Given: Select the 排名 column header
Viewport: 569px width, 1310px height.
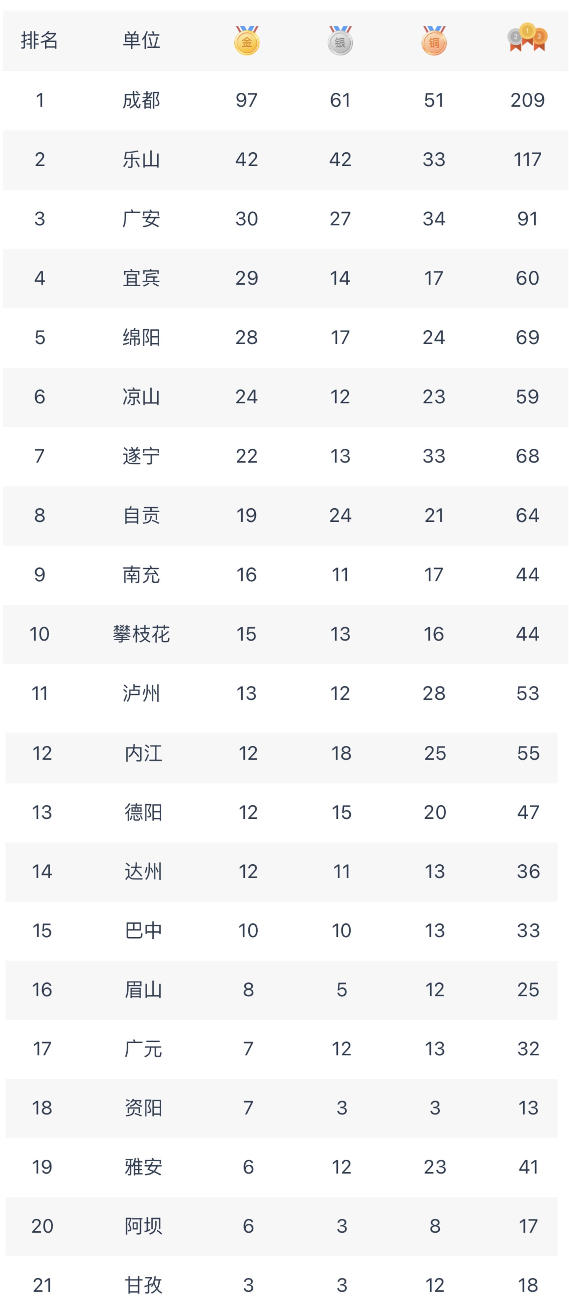Looking at the screenshot, I should 39,40.
